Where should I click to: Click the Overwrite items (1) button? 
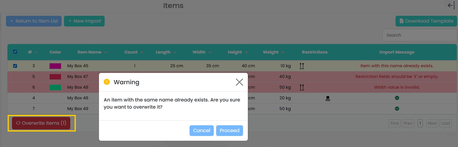(x=41, y=123)
